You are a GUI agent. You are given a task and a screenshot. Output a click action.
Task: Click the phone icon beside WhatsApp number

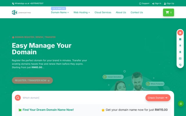click(x=13, y=3)
